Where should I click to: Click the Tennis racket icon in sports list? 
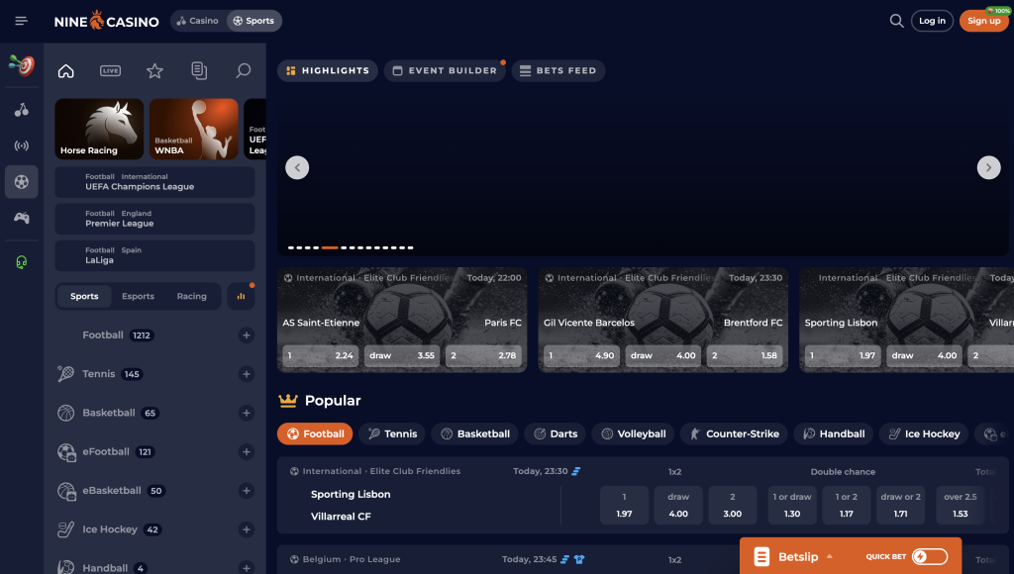click(66, 374)
